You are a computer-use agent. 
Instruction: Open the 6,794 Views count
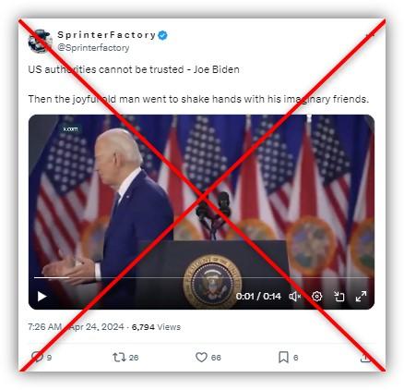[156, 327]
